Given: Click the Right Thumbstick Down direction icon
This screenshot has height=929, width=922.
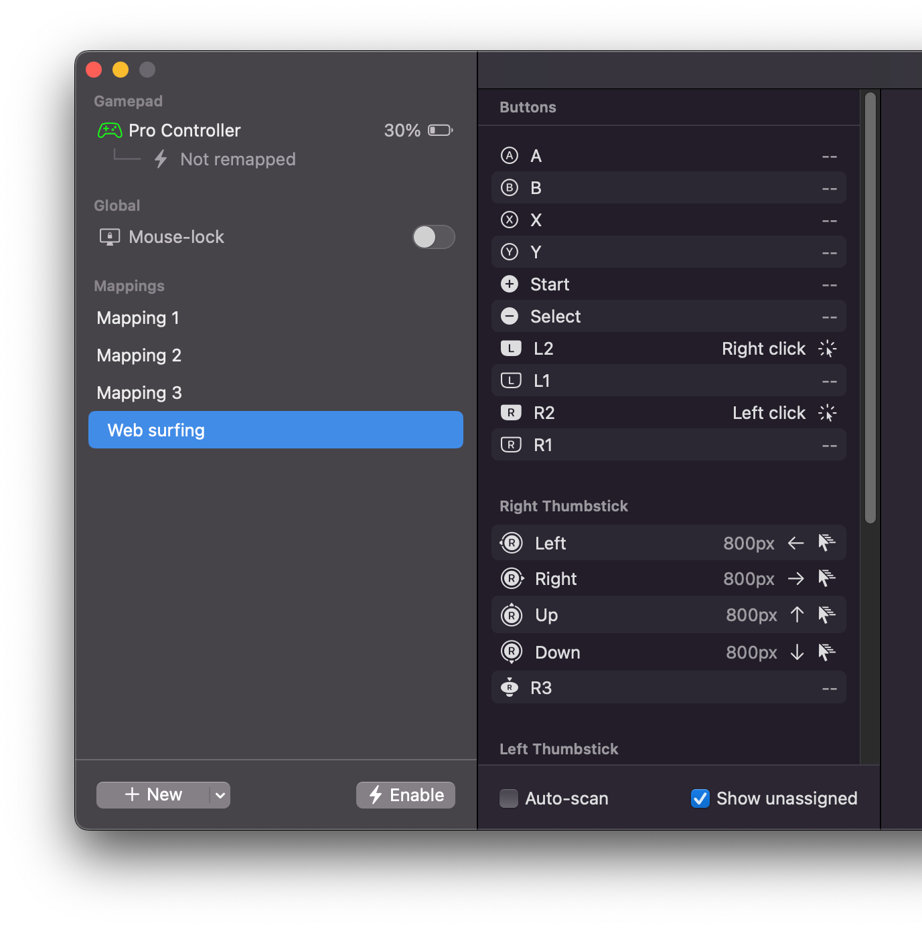Looking at the screenshot, I should pos(512,652).
